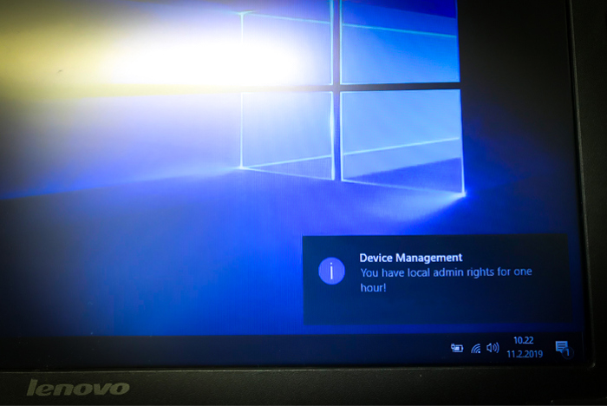Open the battery status tray icon
The image size is (607, 406).
pyautogui.click(x=457, y=348)
